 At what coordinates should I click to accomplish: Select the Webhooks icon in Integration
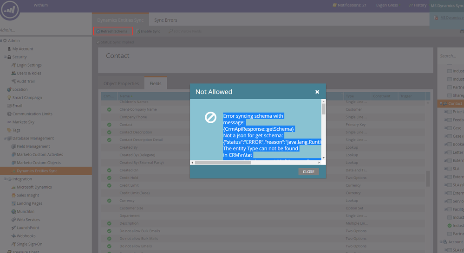pos(13,236)
